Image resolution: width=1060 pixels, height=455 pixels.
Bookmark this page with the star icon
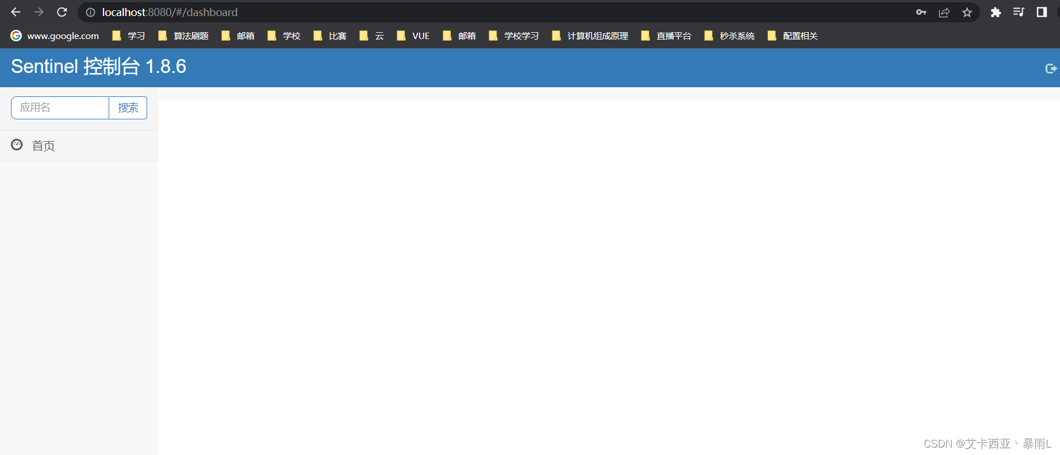tap(967, 12)
